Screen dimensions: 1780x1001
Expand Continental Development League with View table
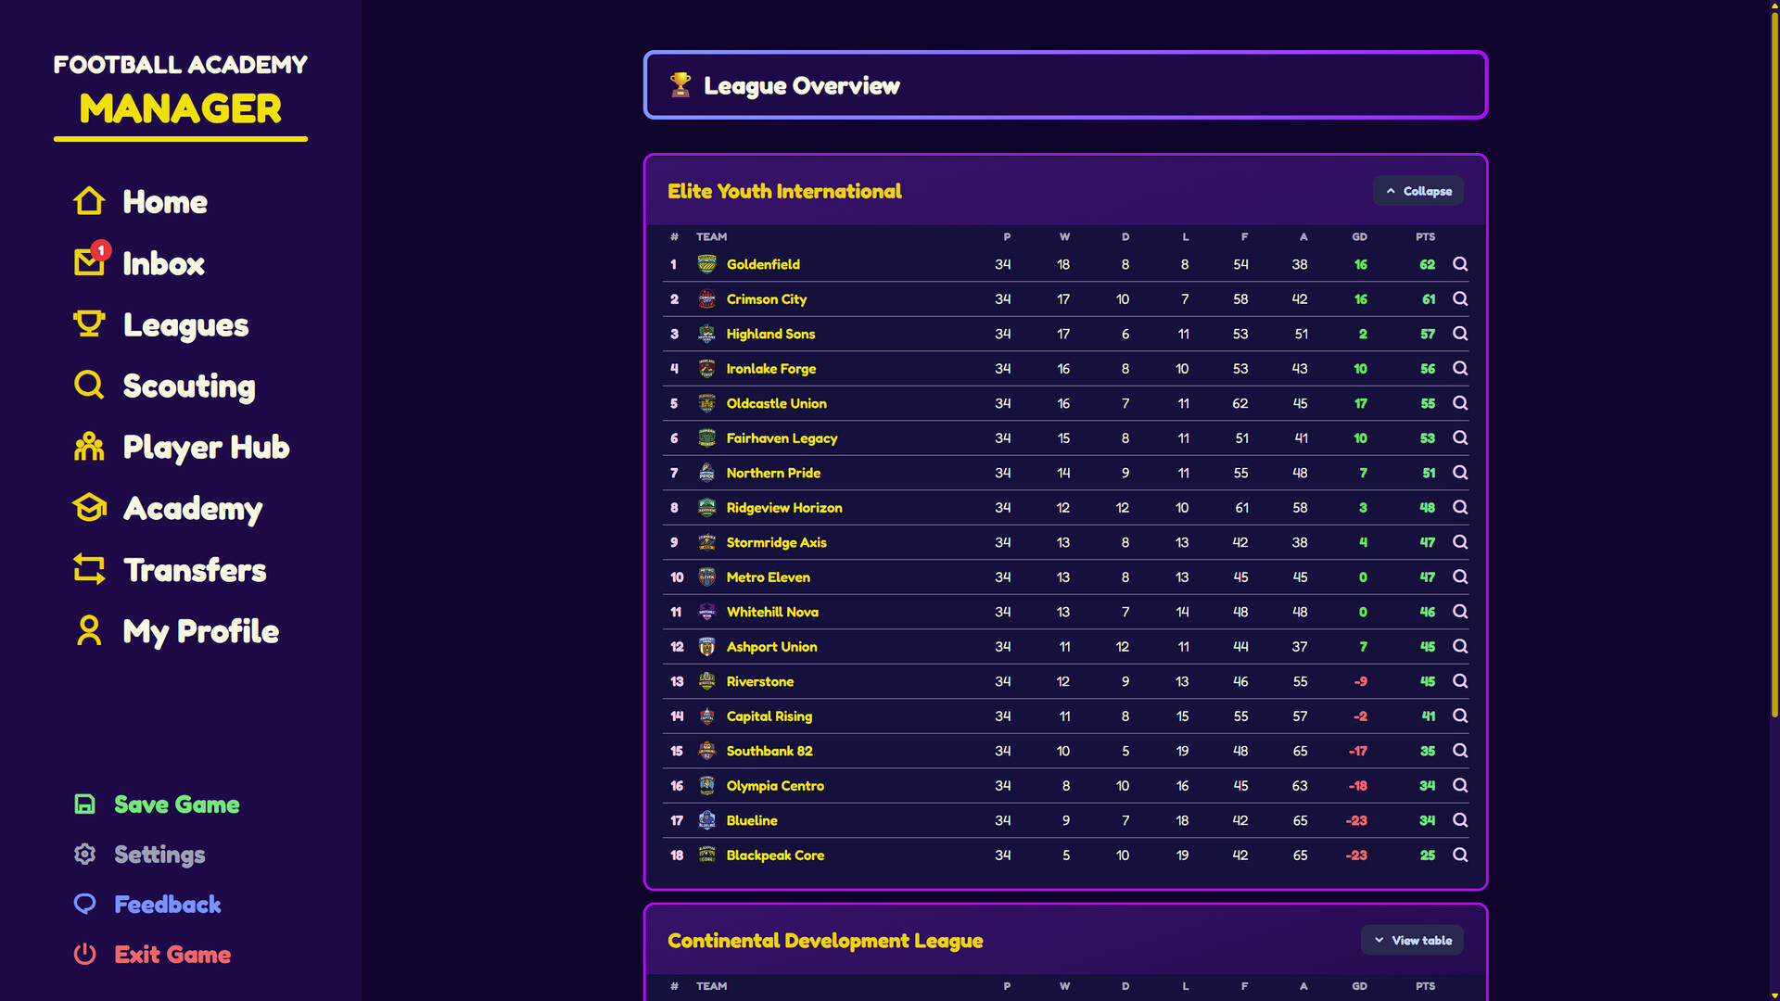tap(1412, 941)
